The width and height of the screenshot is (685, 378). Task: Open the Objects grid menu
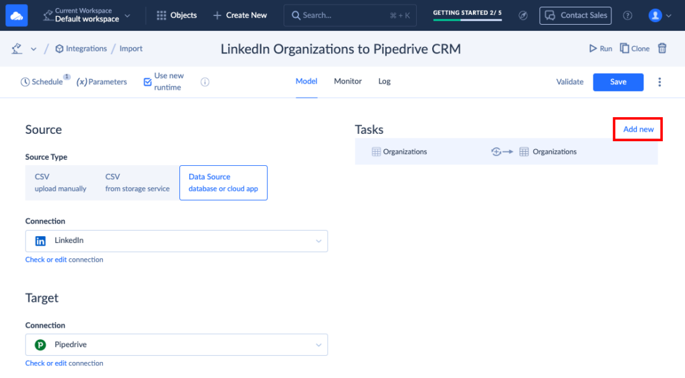click(x=177, y=15)
